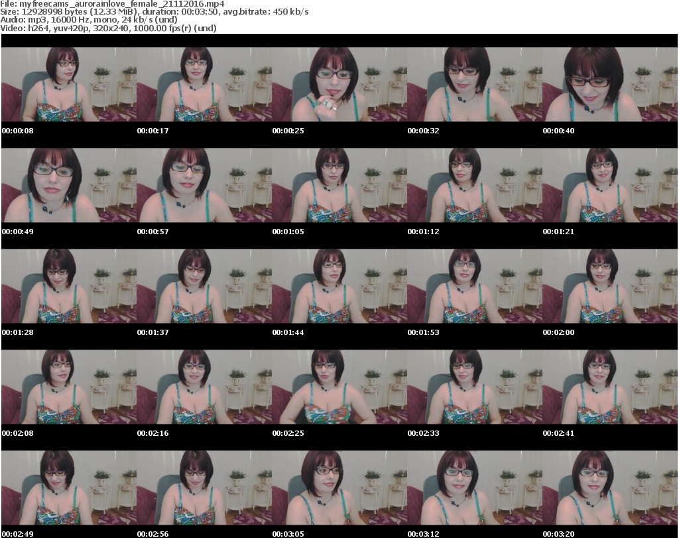Image resolution: width=679 pixels, height=538 pixels.
Task: Pick the frame thumbnail stamped 00:00:49
Action: [69, 185]
